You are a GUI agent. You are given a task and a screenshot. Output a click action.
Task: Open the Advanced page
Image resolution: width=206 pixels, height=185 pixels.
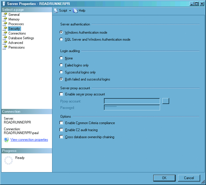click(16, 43)
